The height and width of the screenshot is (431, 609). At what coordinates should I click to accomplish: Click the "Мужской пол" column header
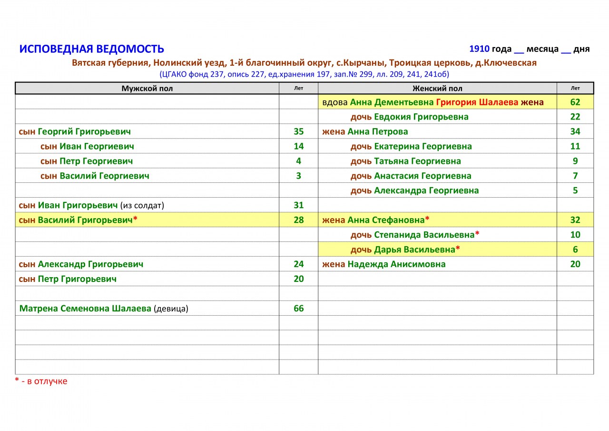click(x=147, y=88)
